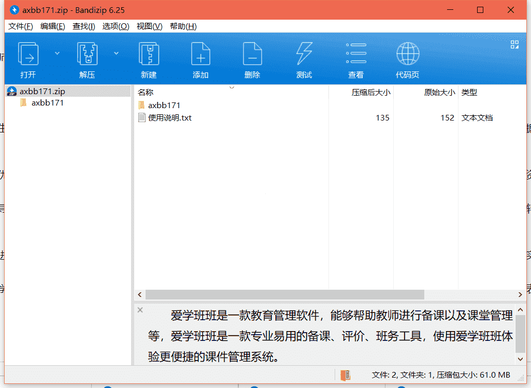Click the horizontal scrollbar right arrow
Screen dimensions: 531x388
coord(521,295)
